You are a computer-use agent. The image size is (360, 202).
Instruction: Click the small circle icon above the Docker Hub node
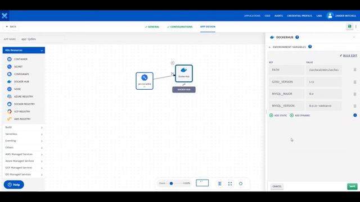173,63
